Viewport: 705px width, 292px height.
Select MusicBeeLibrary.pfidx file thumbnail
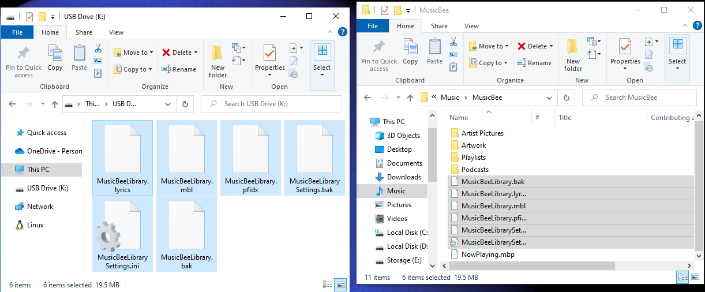tap(250, 158)
